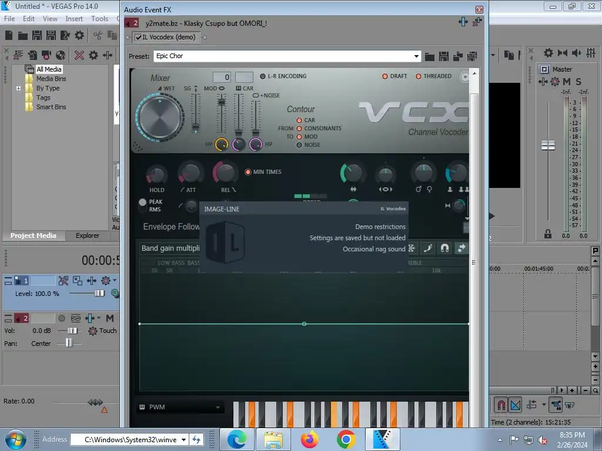Open the File menu
This screenshot has height=451, width=602.
(x=9, y=18)
